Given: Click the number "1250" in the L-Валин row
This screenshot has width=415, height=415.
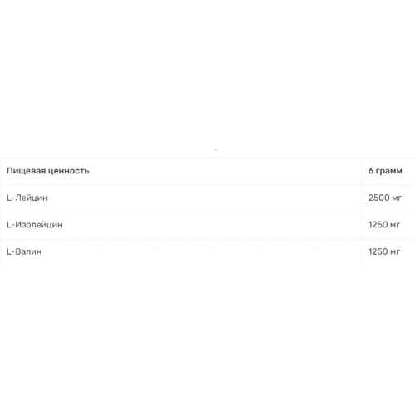Looking at the screenshot, I should tap(378, 251).
